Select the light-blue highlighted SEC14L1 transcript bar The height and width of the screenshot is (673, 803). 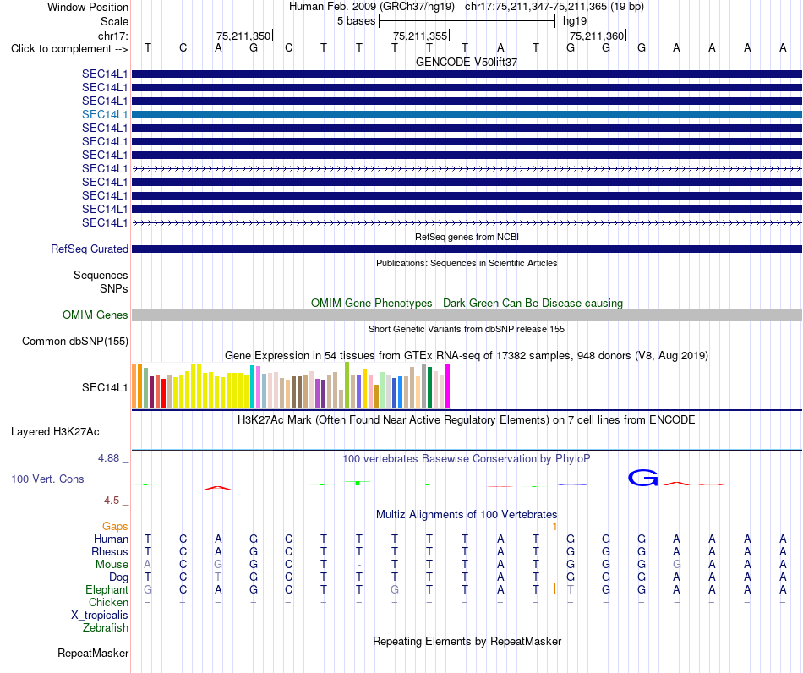(x=467, y=115)
